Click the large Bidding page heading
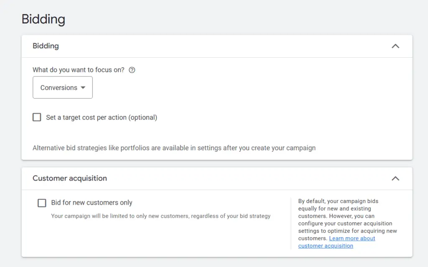 [43, 19]
